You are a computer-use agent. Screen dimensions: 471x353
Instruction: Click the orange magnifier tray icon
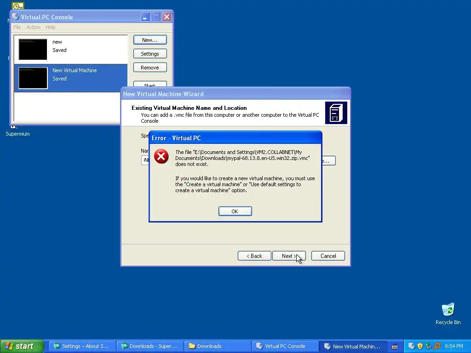tap(437, 346)
